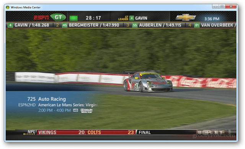Viewport: 245px width, 149px height.
Task: Click the 45 car number badge
Action: pos(65,25)
